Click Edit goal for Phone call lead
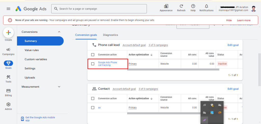Viewport: 261px width, 124px height. (x=233, y=45)
